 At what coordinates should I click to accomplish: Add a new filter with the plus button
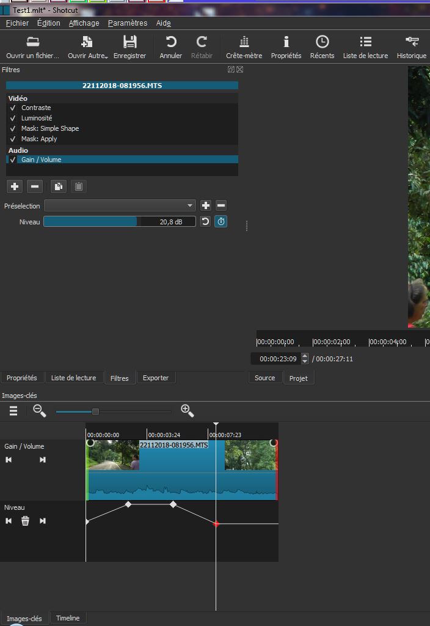[15, 186]
